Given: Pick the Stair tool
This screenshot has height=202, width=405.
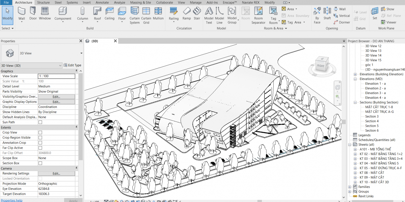Looking at the screenshot, I should pos(197,12).
